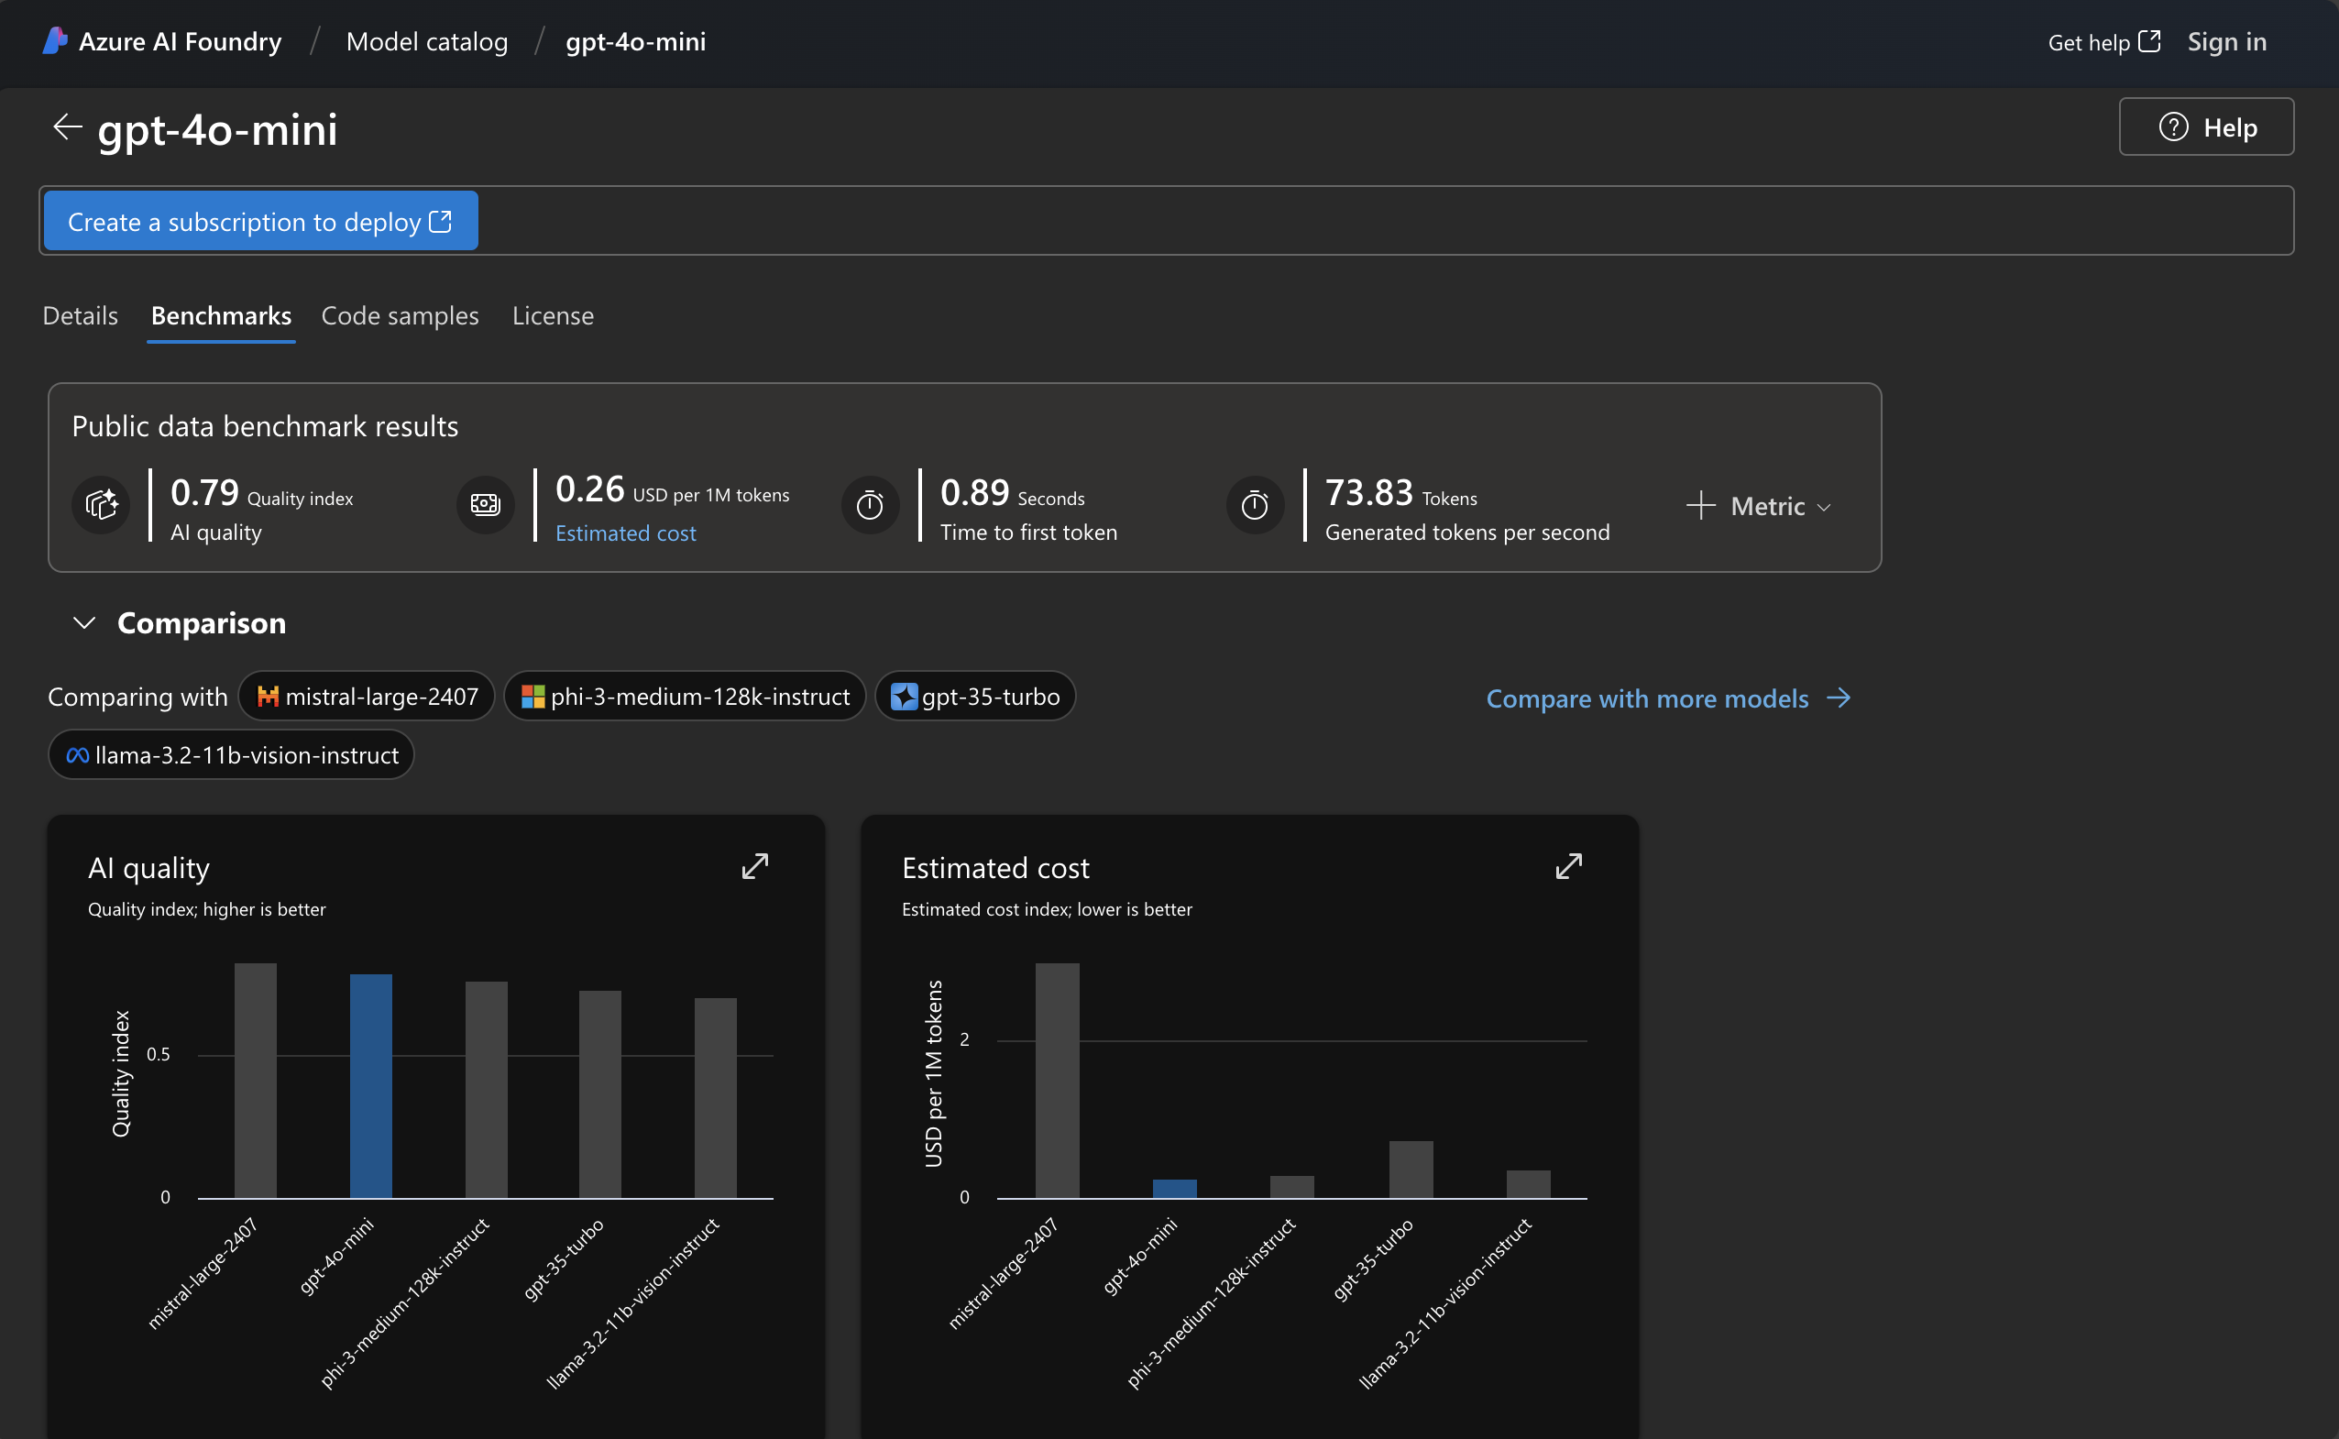Select the gpt-35-turbo comparison chip
Viewport: 2339px width, 1439px height.
coord(975,697)
